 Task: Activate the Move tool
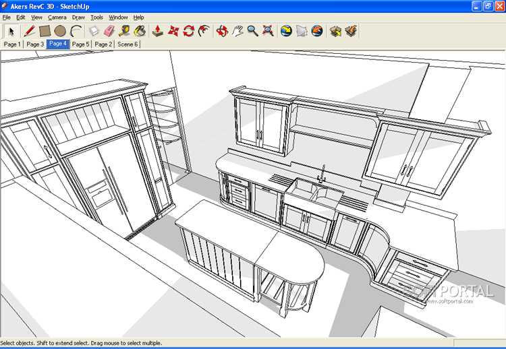point(173,31)
